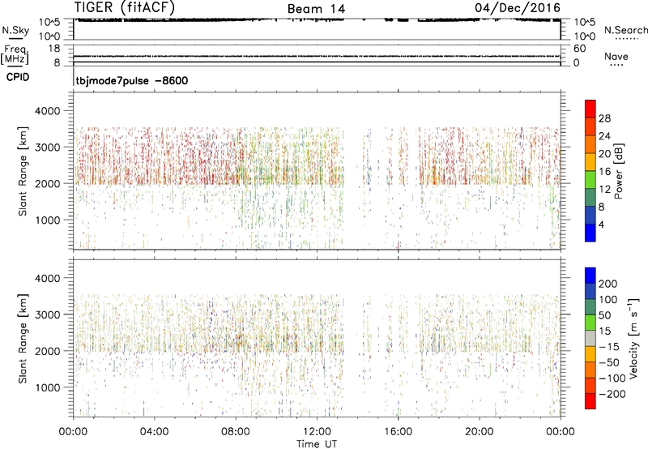This screenshot has width=648, height=449.
Task: Click the "CPID" row label
Action: coord(18,77)
